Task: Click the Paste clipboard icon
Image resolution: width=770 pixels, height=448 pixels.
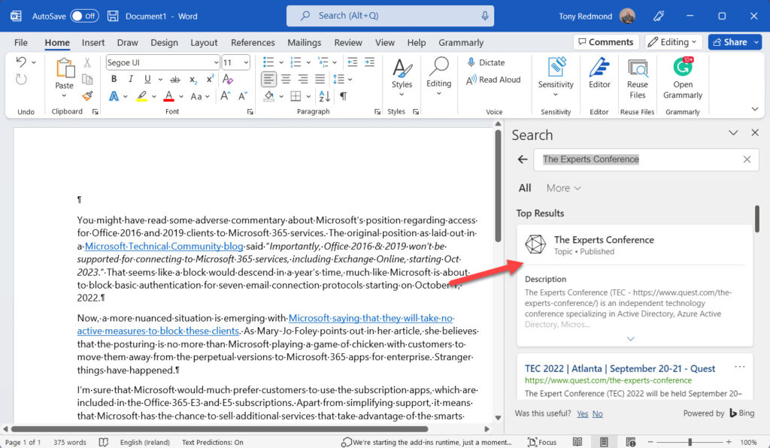Action: click(65, 68)
